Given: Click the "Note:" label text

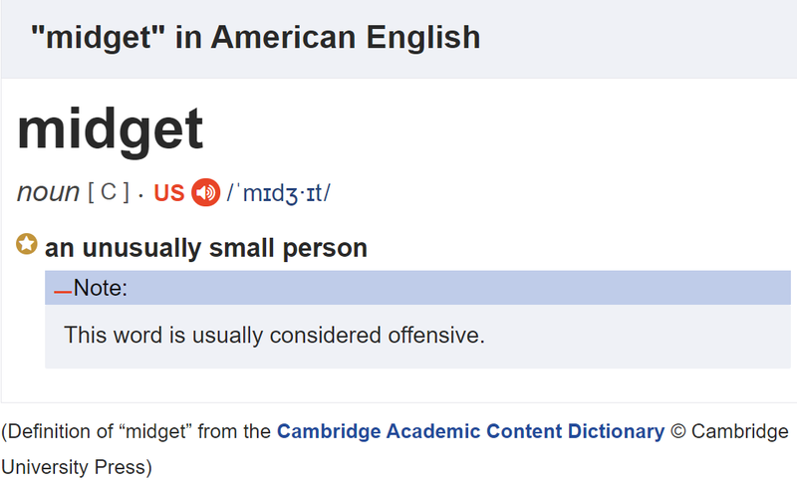Looking at the screenshot, I should [101, 288].
